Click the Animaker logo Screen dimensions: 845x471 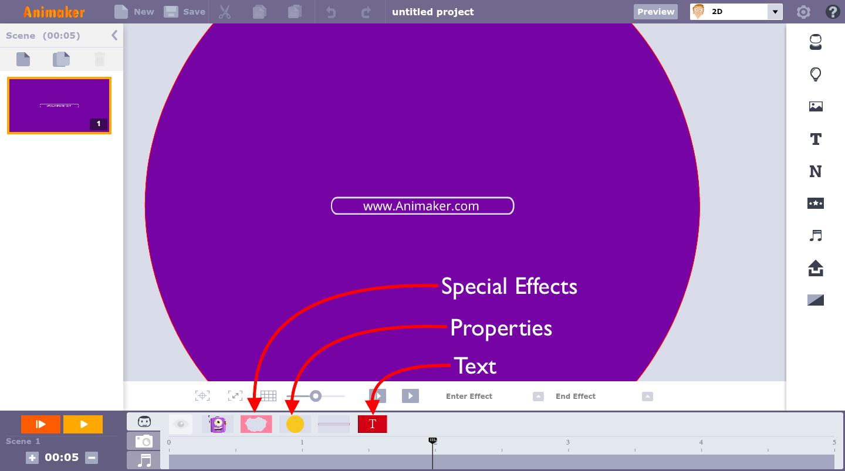pos(54,12)
